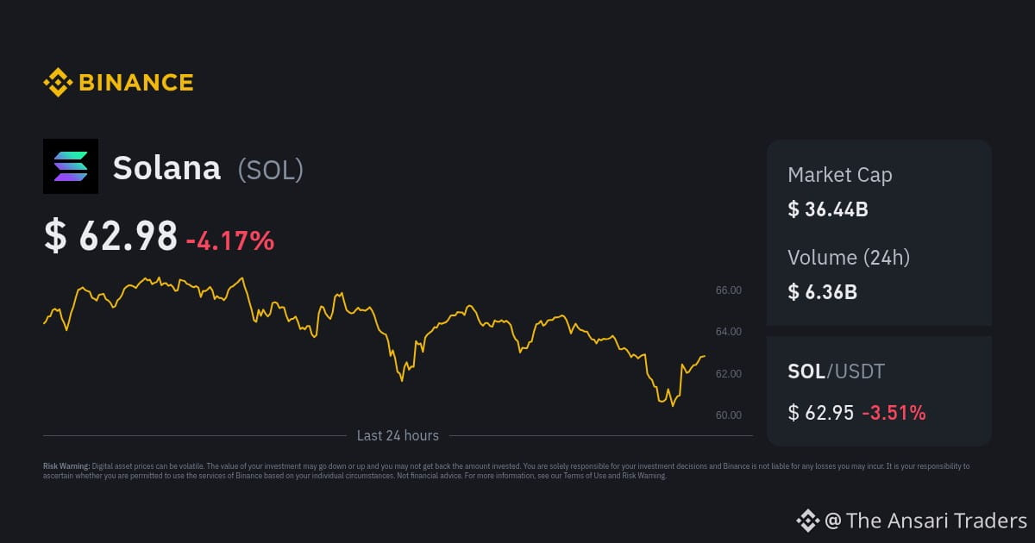
Task: Click the Binance diamond logo icon
Action: [58, 83]
